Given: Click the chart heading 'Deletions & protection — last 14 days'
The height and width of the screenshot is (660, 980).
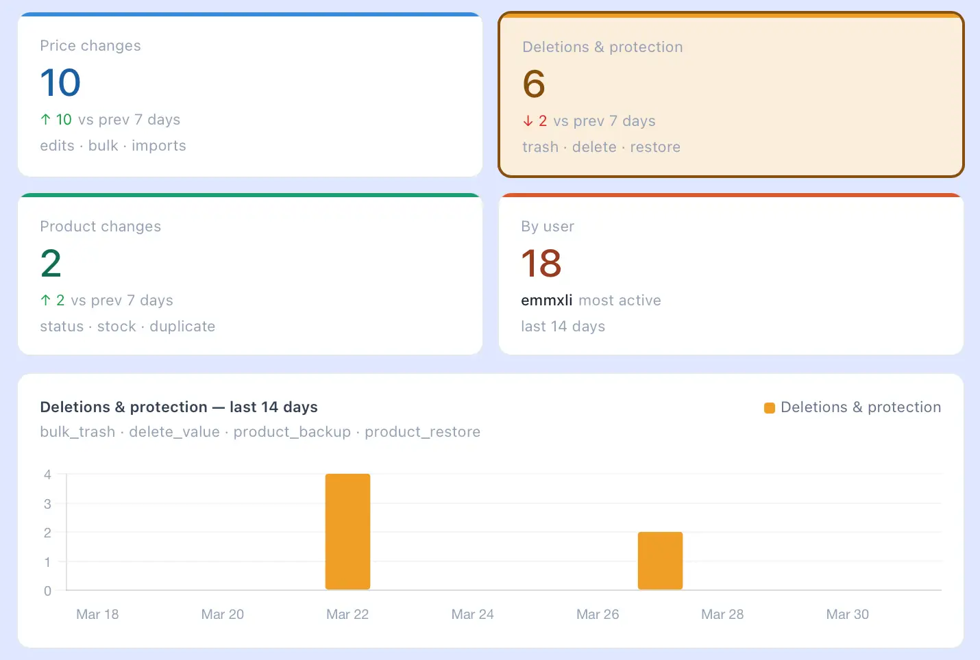Looking at the screenshot, I should [x=179, y=407].
